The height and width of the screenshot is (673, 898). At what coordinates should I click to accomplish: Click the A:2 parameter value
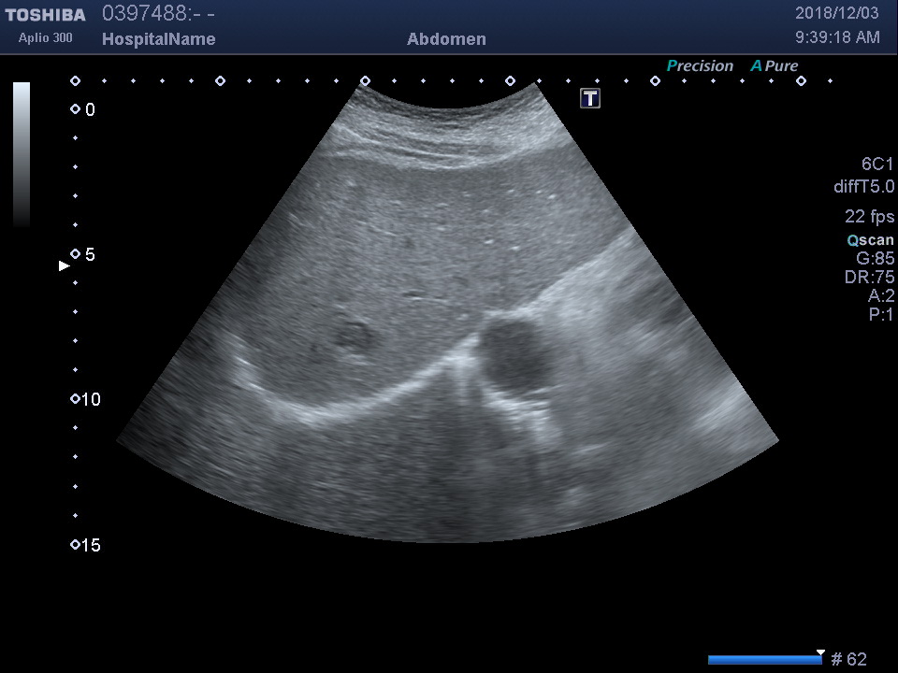881,295
